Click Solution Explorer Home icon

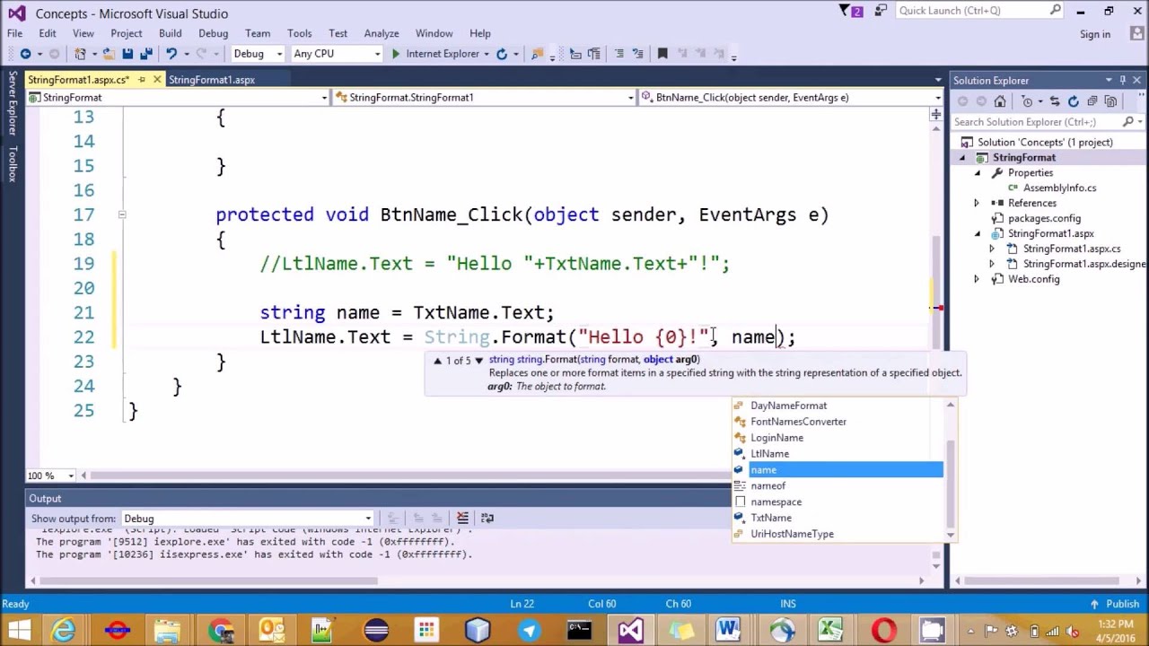coord(1000,101)
